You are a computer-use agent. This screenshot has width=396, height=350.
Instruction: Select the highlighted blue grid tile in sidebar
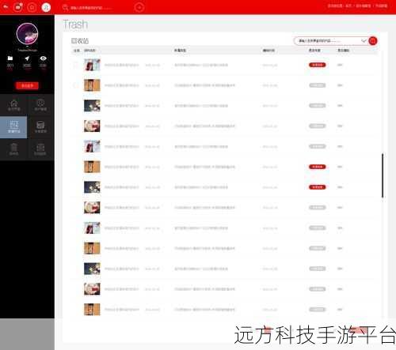tap(13, 127)
